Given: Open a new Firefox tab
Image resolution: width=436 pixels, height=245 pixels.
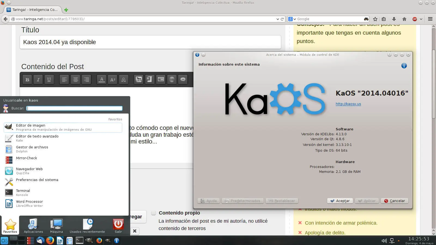Looking at the screenshot, I should 66,10.
